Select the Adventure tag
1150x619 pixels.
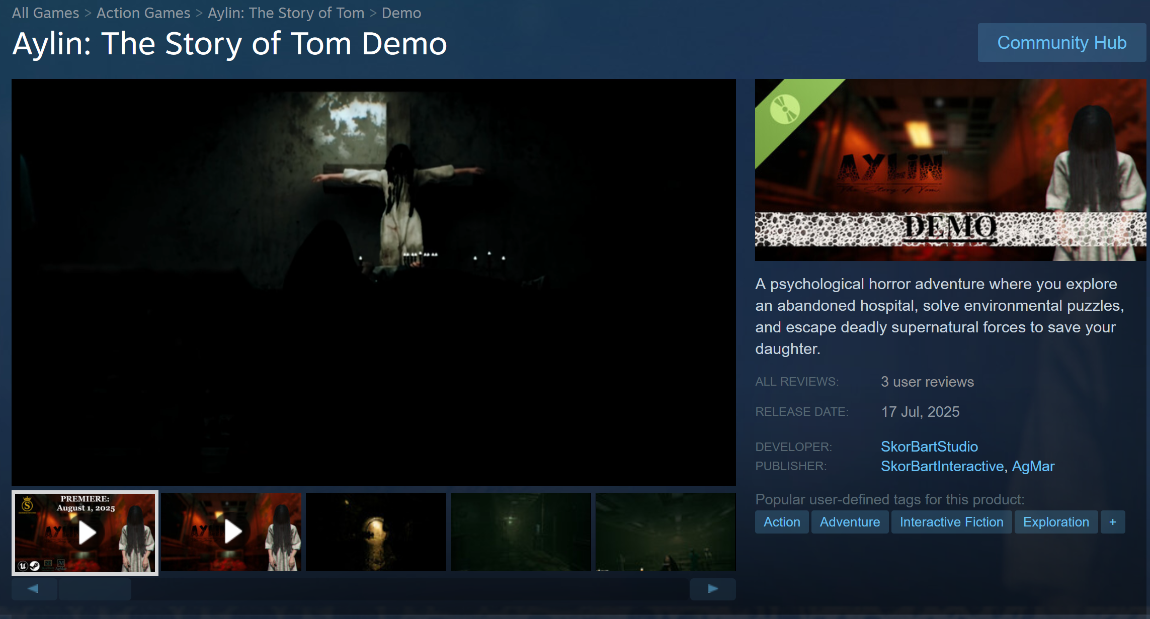coord(850,522)
